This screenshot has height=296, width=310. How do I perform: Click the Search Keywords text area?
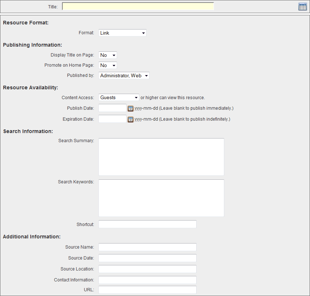coord(161,198)
